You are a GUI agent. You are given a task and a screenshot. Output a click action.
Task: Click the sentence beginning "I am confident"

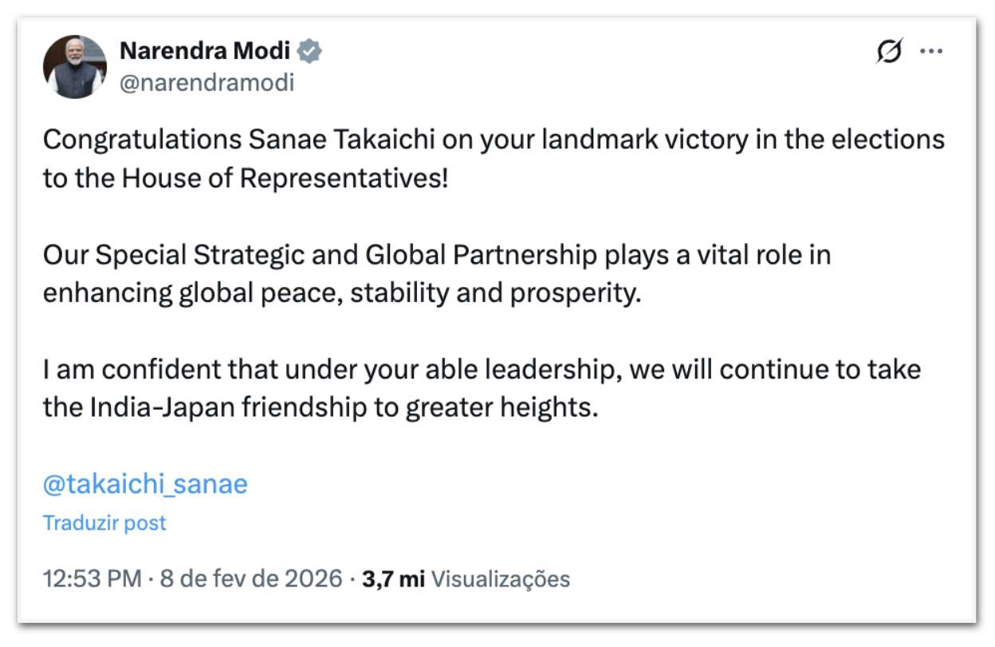click(482, 370)
